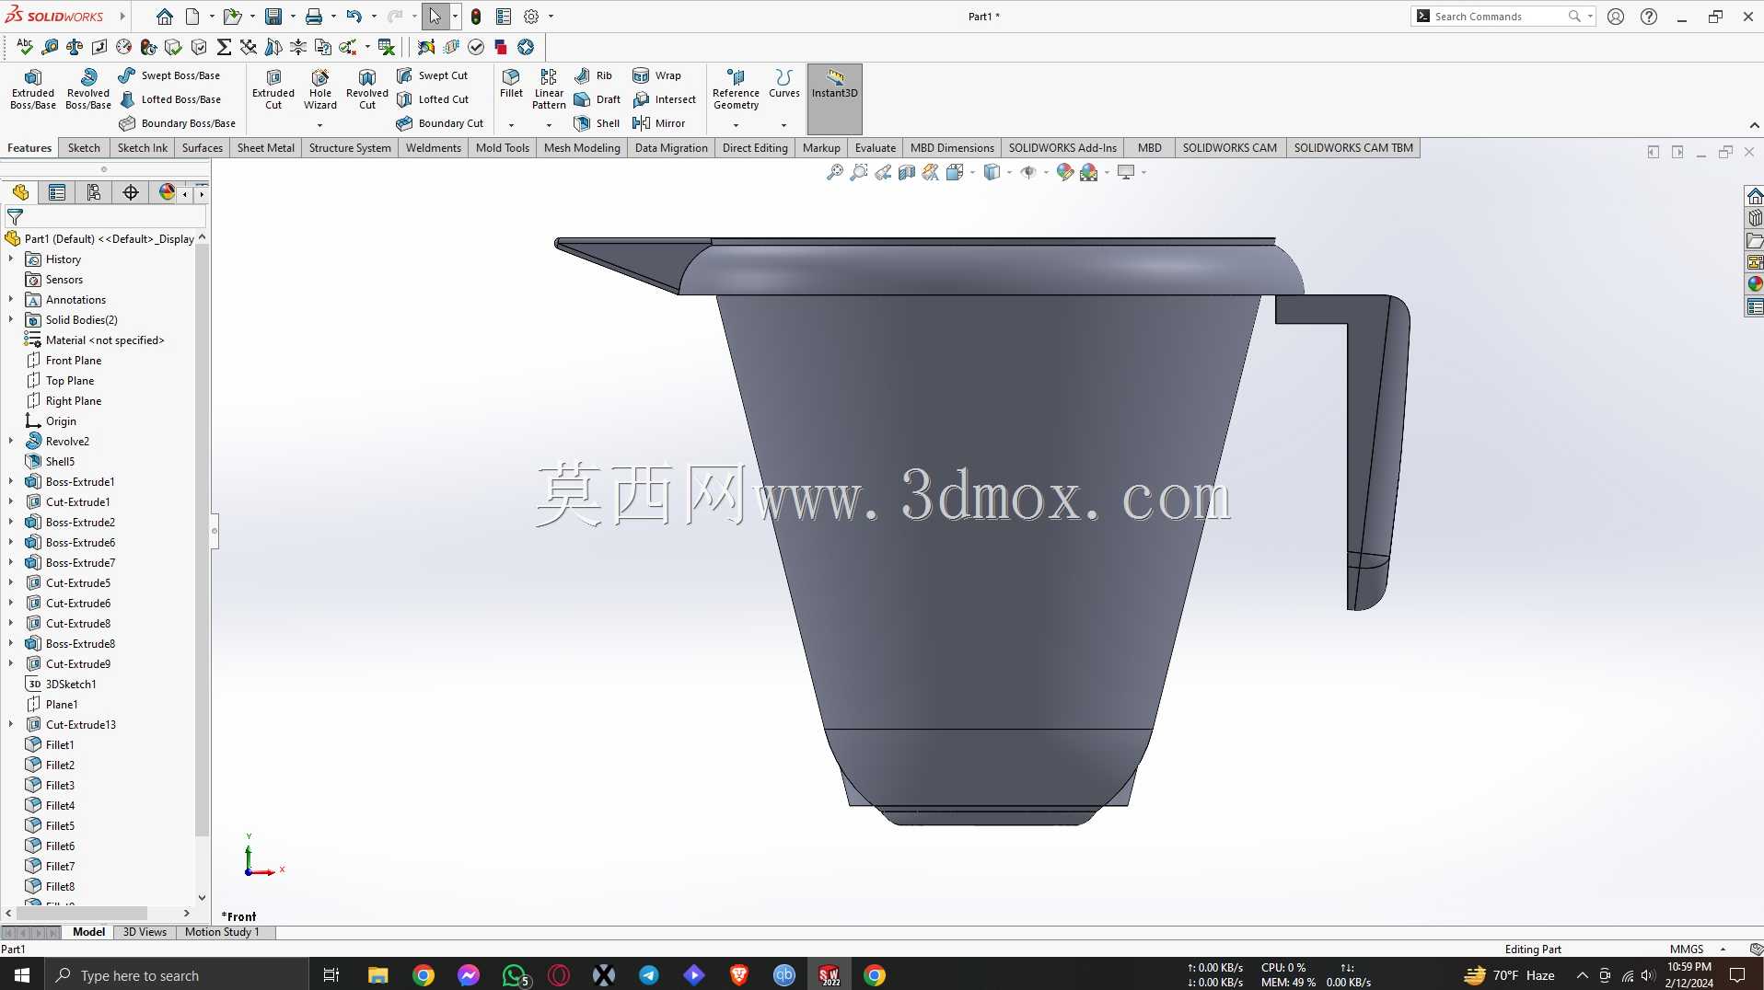Click Material <not specified> item
The image size is (1764, 990).
coord(105,340)
